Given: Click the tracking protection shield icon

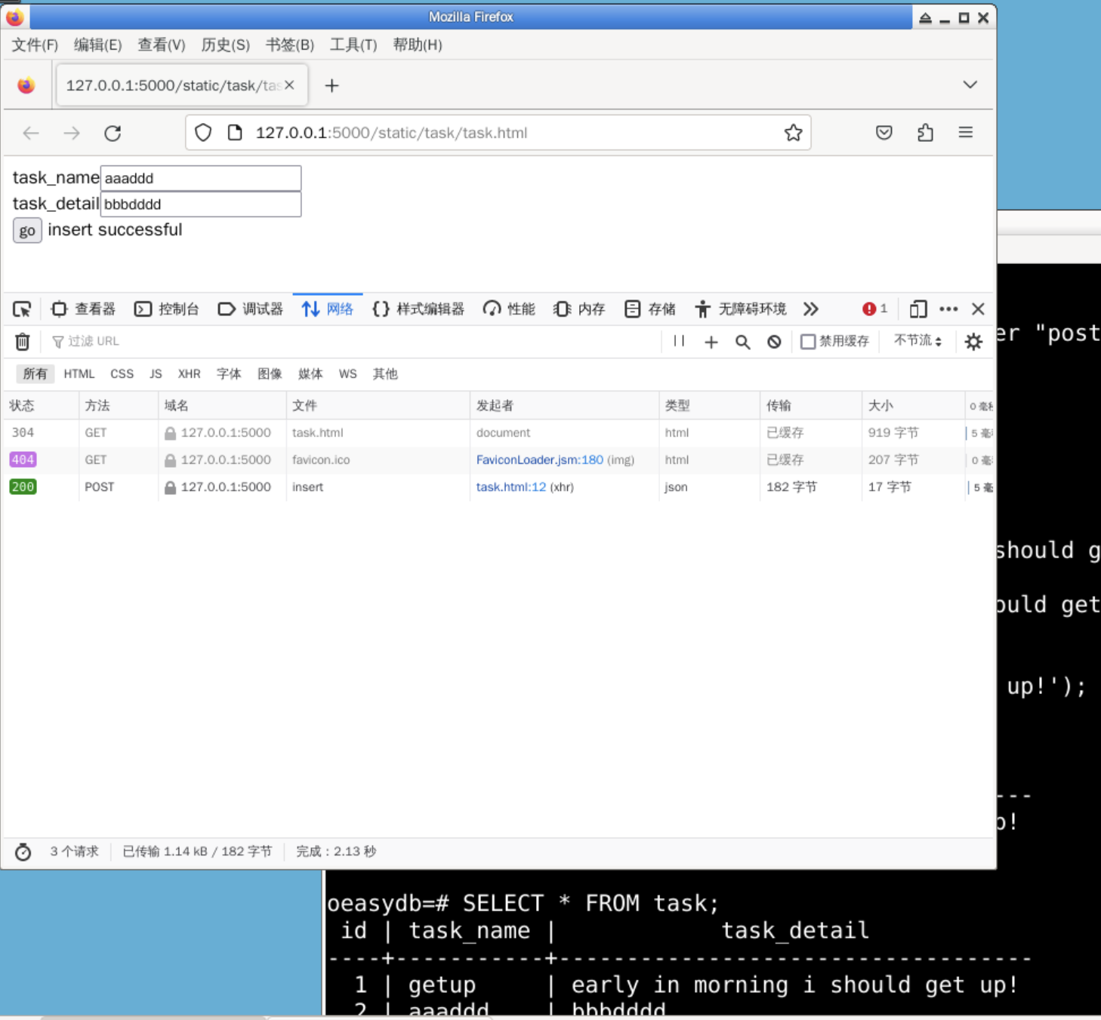Looking at the screenshot, I should [x=203, y=133].
